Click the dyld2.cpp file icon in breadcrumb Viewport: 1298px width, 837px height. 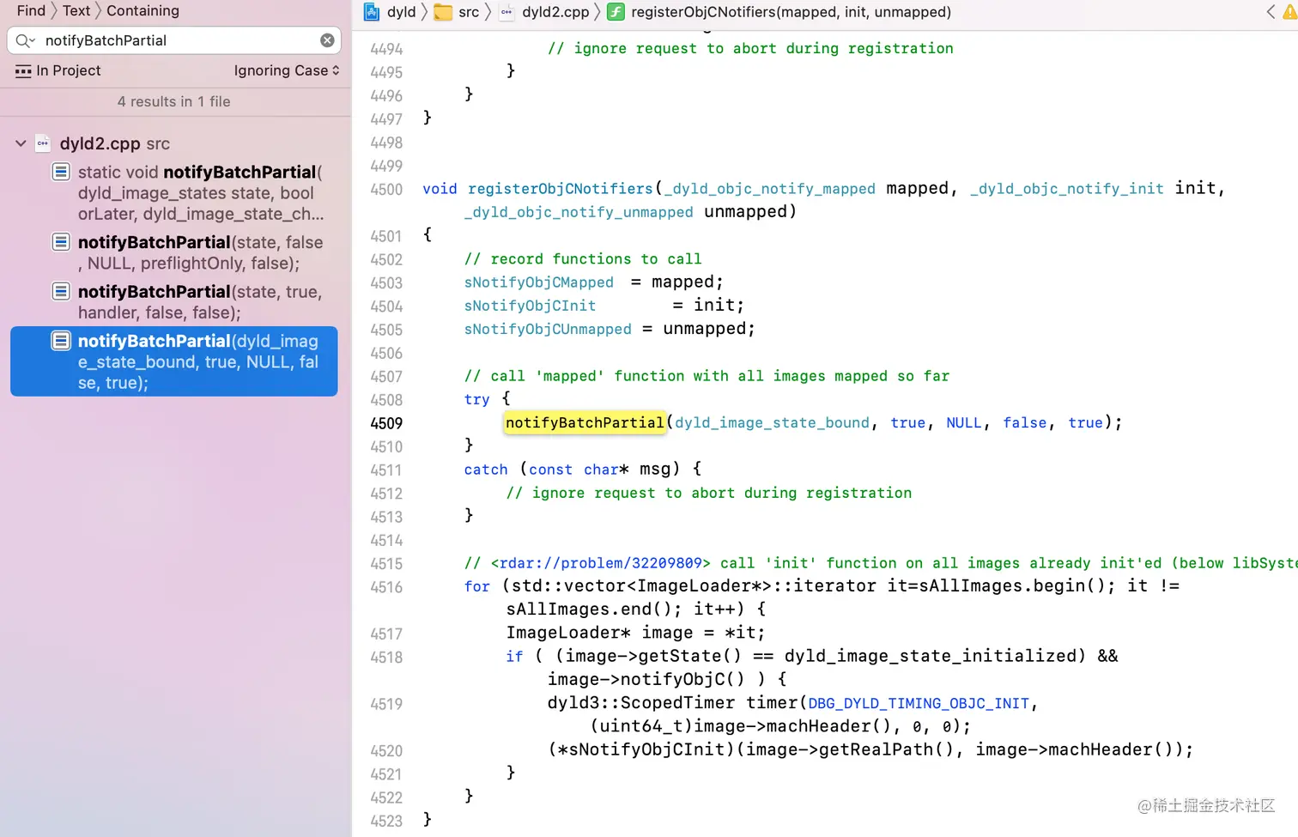(x=506, y=12)
